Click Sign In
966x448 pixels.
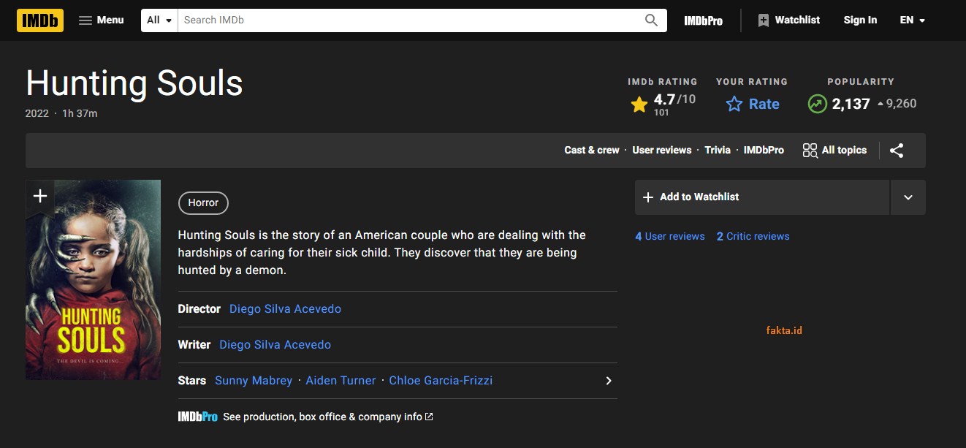click(x=860, y=20)
